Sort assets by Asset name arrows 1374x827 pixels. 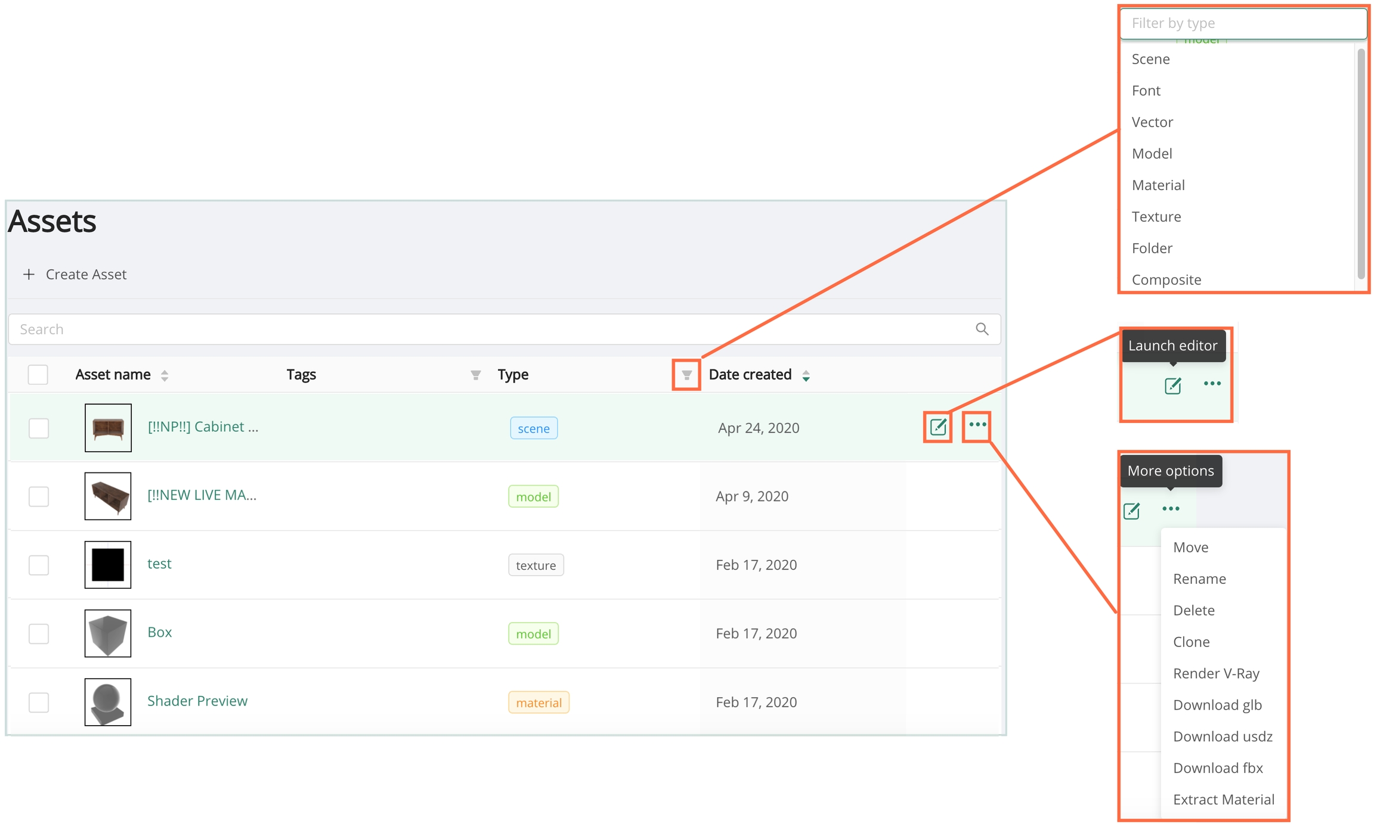tap(165, 375)
